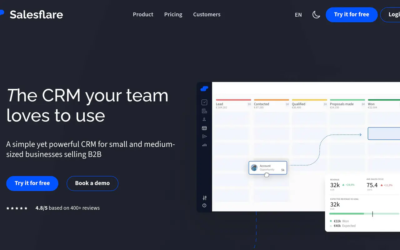Click the €40k Expected legend entry
This screenshot has width=400, height=250.
pos(342,226)
